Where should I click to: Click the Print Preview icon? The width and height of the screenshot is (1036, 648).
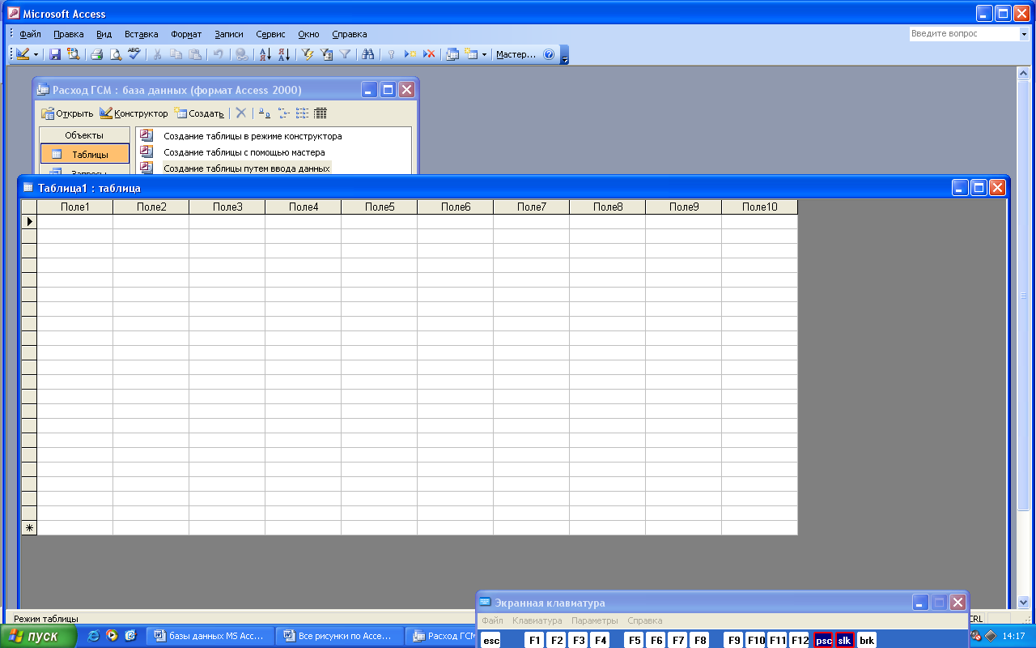tap(115, 54)
